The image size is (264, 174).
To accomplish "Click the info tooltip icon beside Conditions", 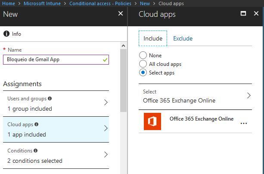I will coord(35,151).
